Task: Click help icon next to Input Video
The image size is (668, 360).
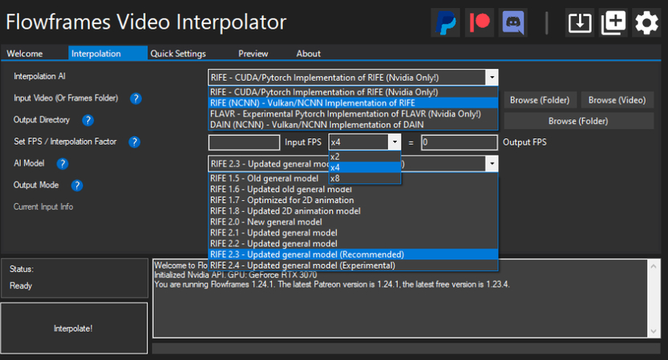Action: point(136,98)
